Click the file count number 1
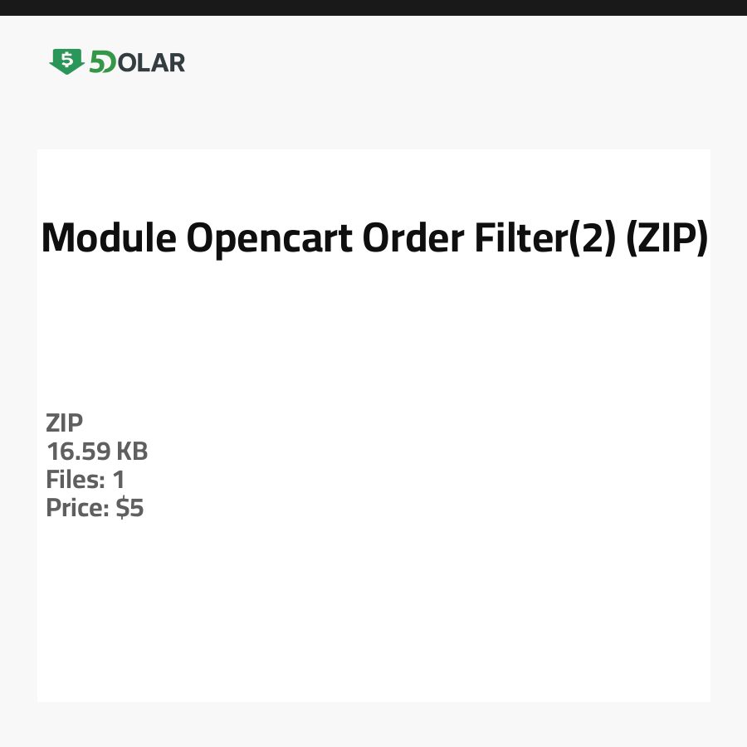This screenshot has height=747, width=747. pyautogui.click(x=119, y=480)
